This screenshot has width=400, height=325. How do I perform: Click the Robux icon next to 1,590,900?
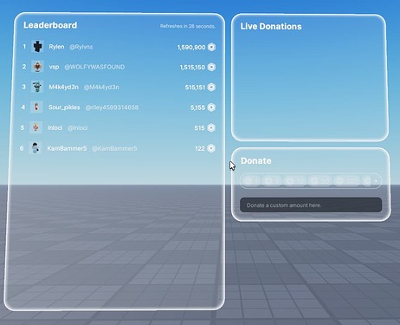(x=211, y=47)
